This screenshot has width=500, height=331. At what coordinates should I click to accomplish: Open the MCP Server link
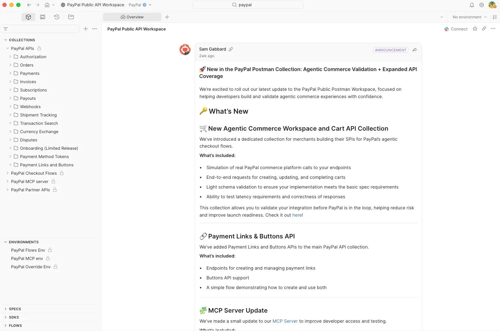point(285,321)
